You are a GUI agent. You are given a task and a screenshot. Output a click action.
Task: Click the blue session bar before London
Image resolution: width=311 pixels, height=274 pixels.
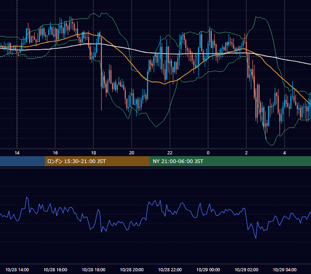22,161
